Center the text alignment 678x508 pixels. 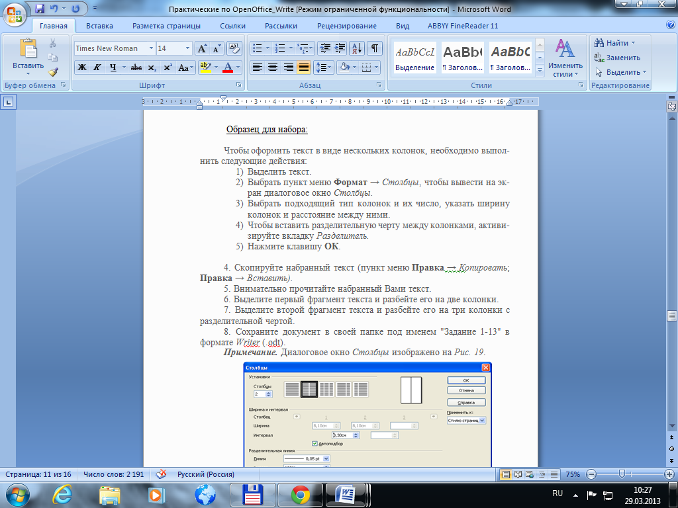[x=273, y=67]
